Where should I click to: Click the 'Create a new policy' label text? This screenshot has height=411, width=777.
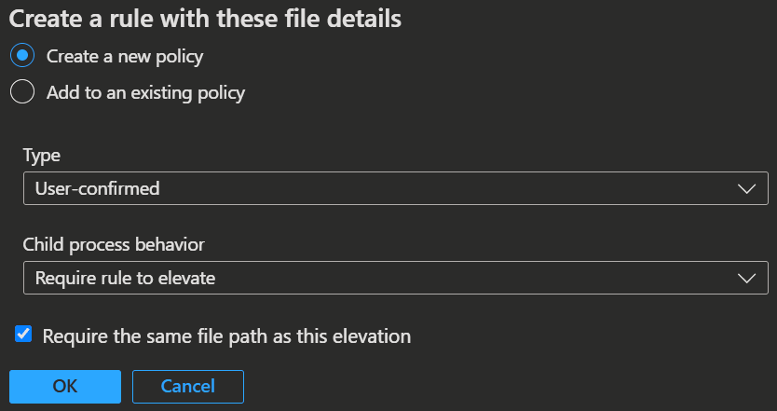125,57
